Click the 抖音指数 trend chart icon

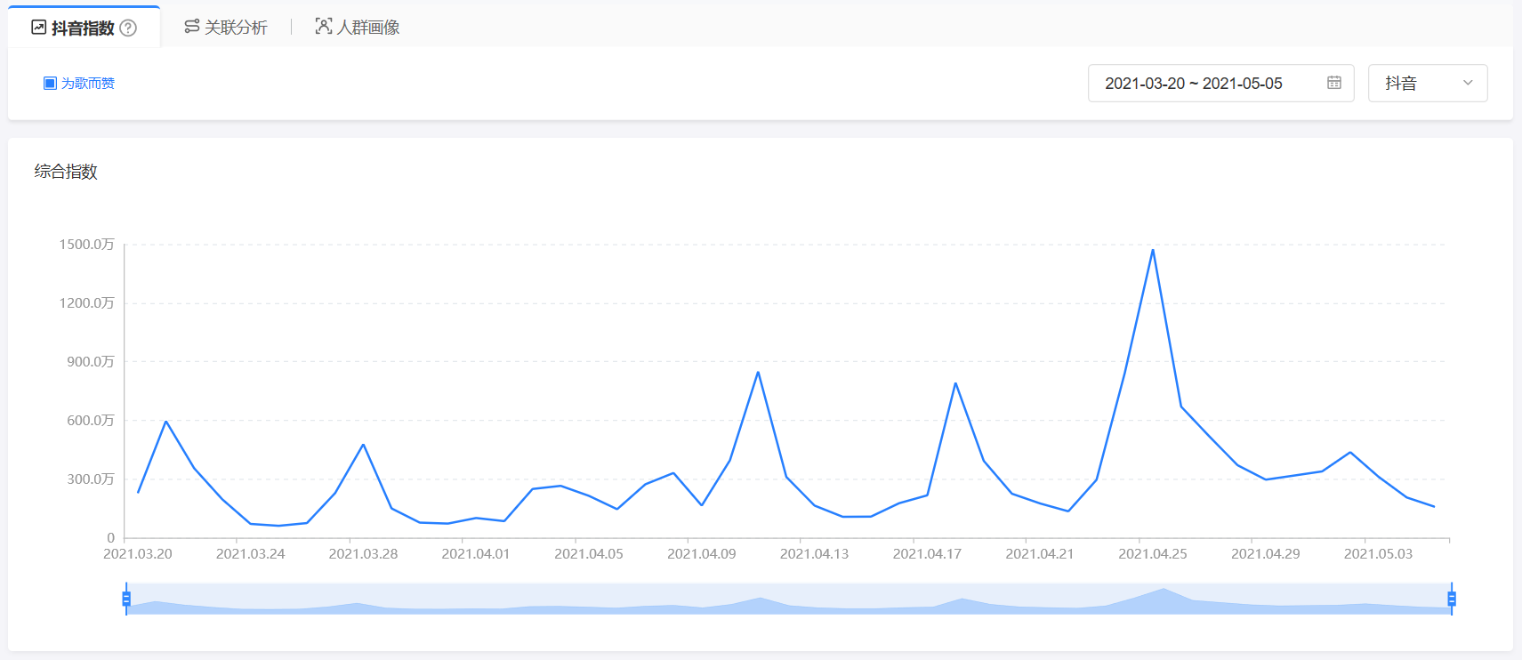coord(38,28)
